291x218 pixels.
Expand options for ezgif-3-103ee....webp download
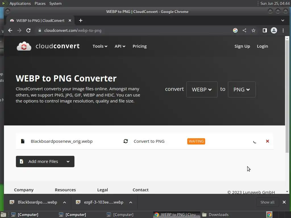131,202
